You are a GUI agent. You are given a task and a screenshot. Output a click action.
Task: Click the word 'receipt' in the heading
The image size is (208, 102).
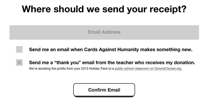166,9
